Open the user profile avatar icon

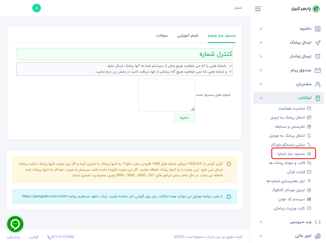pyautogui.click(x=37, y=8)
